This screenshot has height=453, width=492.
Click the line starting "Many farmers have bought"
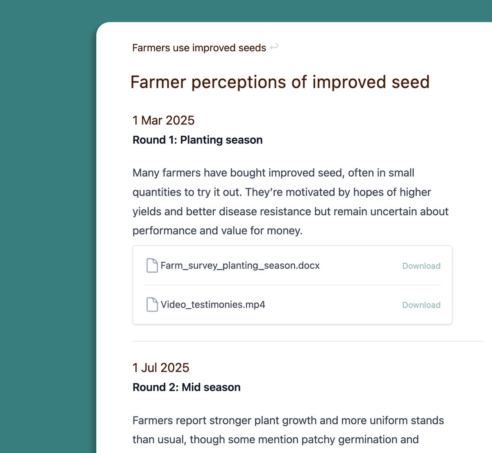tap(273, 173)
